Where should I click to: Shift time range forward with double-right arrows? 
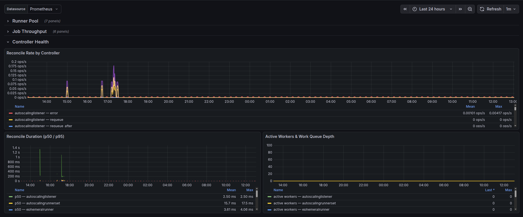[x=460, y=9]
